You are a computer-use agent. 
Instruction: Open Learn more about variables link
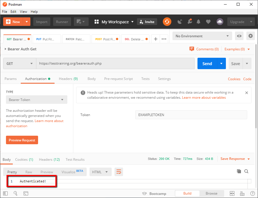tap(204, 98)
